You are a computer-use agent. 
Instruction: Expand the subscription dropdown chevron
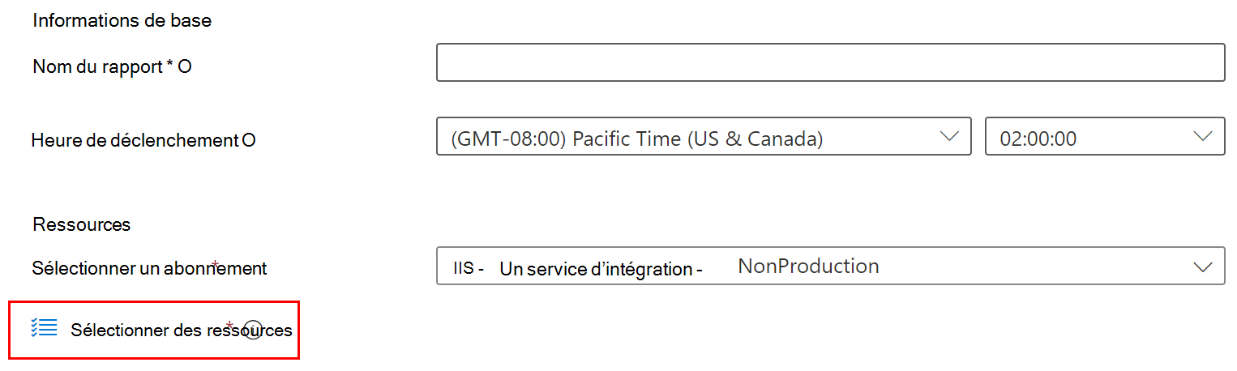pyautogui.click(x=1203, y=267)
